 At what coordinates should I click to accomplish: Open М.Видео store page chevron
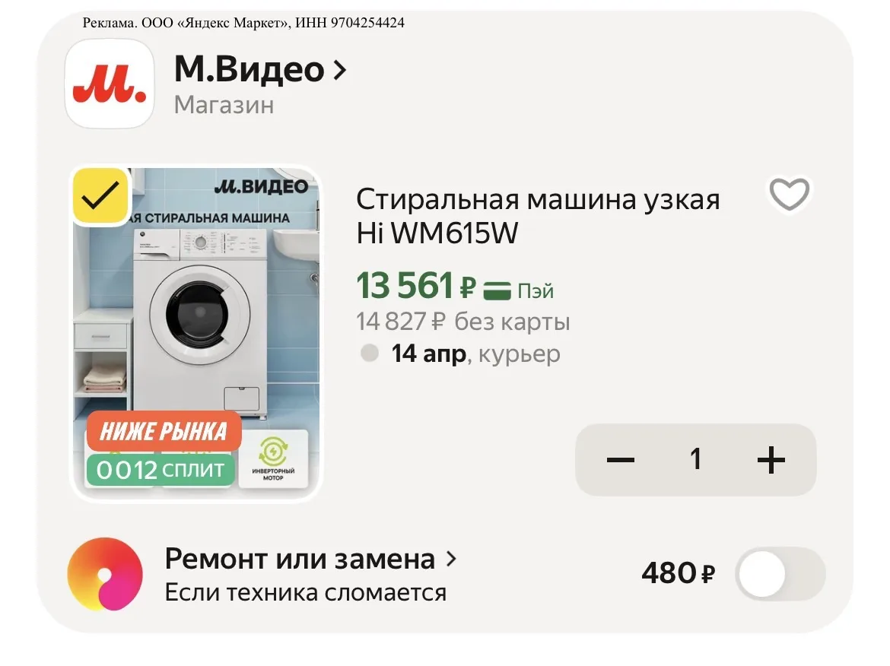coord(340,71)
